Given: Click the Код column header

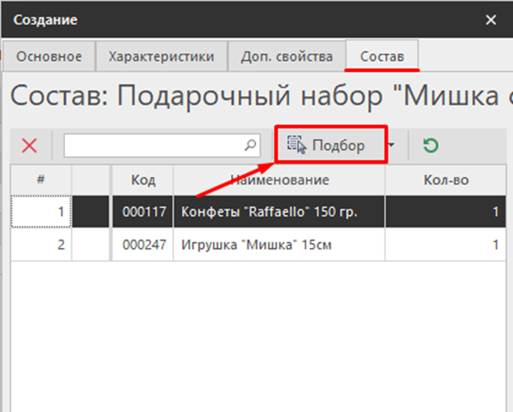Looking at the screenshot, I should coord(143,180).
